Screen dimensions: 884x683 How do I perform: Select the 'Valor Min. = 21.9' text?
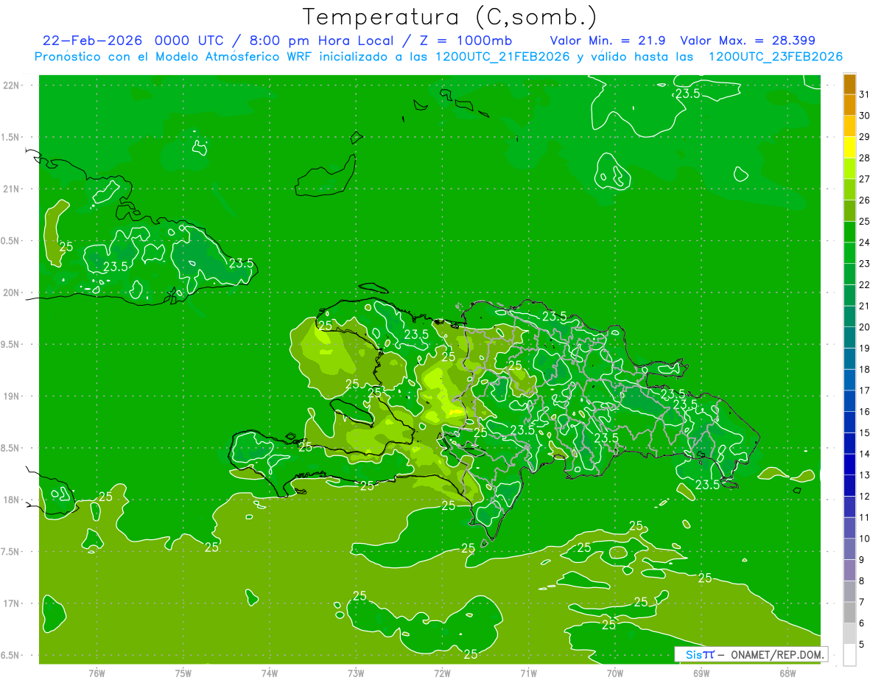[608, 41]
